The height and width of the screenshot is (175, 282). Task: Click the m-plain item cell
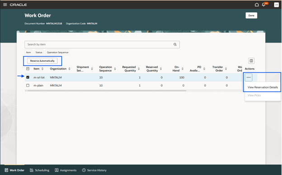click(38, 85)
